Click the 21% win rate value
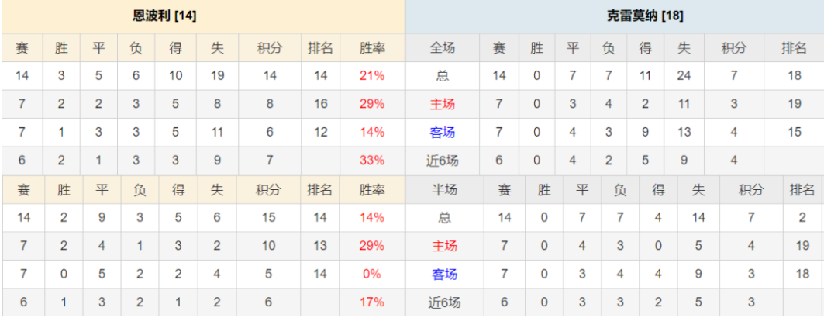 coord(371,76)
